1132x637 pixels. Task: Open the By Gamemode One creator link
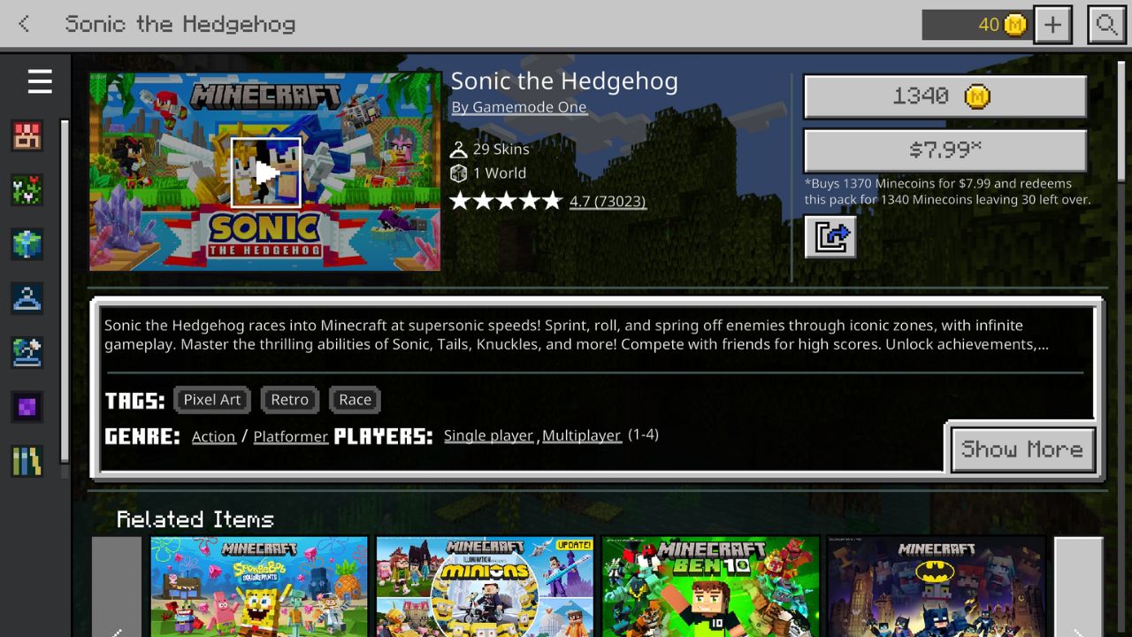519,107
